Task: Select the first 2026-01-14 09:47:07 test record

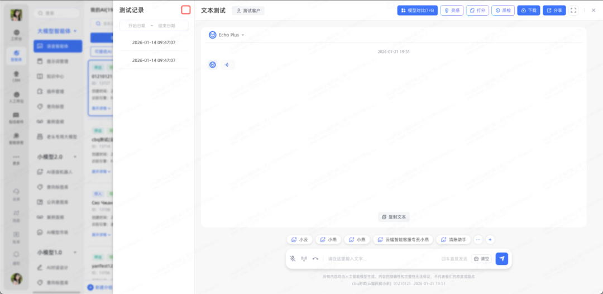Action: tap(154, 42)
